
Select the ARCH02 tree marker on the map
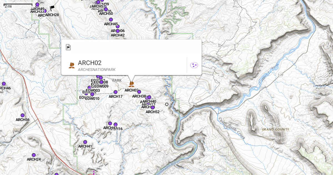[132, 84]
